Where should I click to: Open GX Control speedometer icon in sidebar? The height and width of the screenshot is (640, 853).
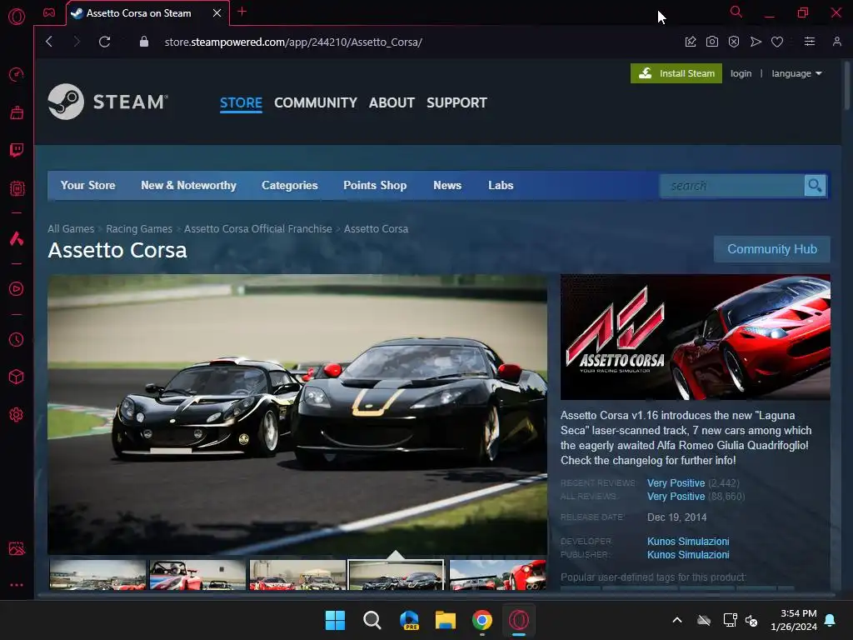pyautogui.click(x=17, y=74)
